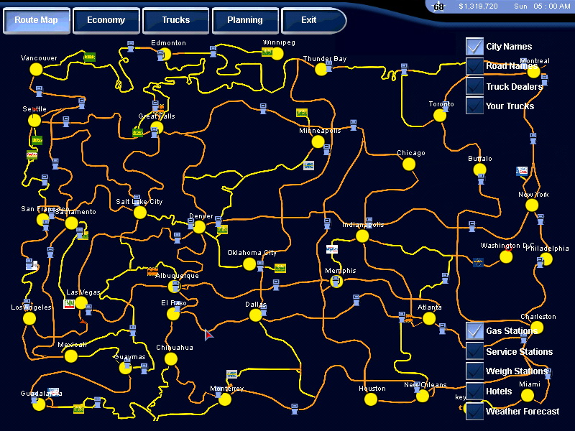The width and height of the screenshot is (575, 431).
Task: Enable the Road Names checkbox
Action: (474, 66)
